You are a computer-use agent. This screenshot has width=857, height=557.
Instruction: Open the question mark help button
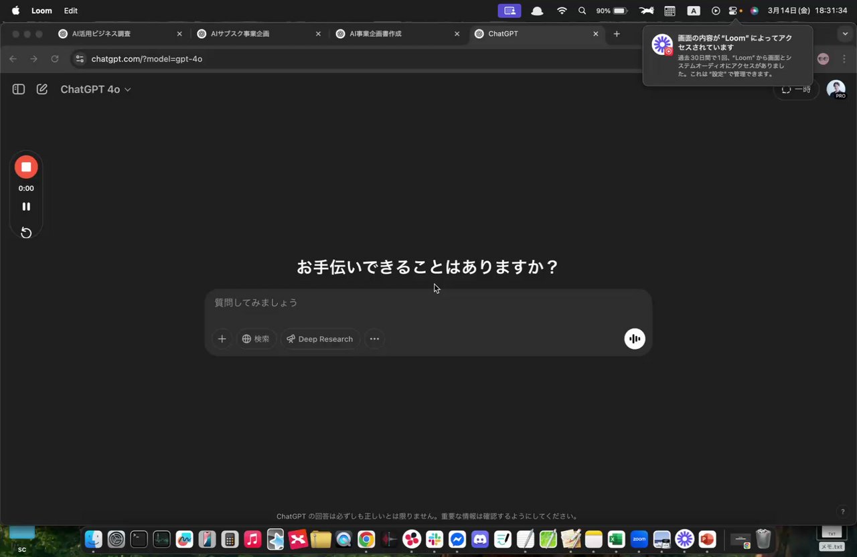point(843,511)
